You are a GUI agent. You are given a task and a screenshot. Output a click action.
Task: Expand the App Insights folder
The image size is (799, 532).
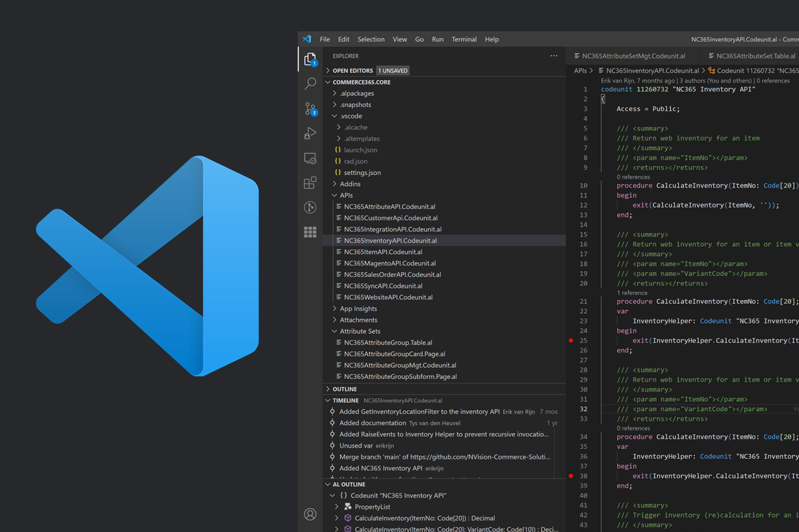(x=358, y=309)
